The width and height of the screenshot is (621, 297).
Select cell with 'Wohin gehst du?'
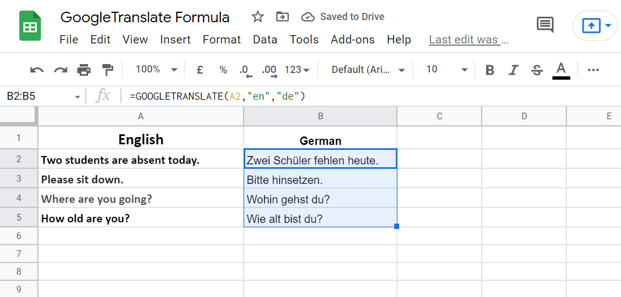coord(321,199)
